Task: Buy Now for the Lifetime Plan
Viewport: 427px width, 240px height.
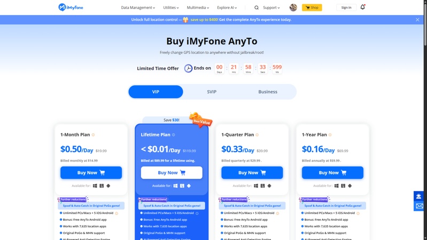Action: [172, 173]
